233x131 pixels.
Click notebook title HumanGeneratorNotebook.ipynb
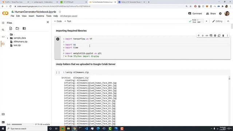click(x=35, y=12)
